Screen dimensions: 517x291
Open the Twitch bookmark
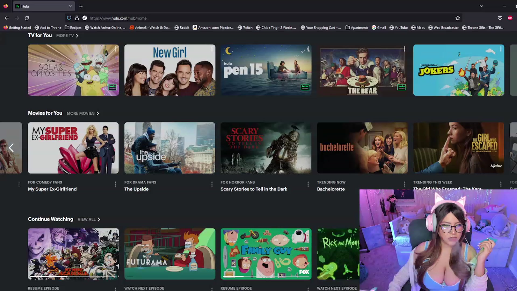tap(245, 27)
